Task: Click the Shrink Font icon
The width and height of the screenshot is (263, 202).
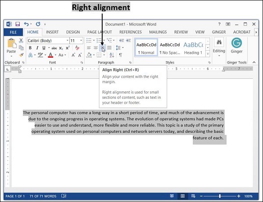Action: (x=80, y=55)
